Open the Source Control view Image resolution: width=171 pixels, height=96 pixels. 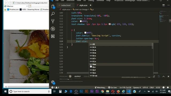53,21
